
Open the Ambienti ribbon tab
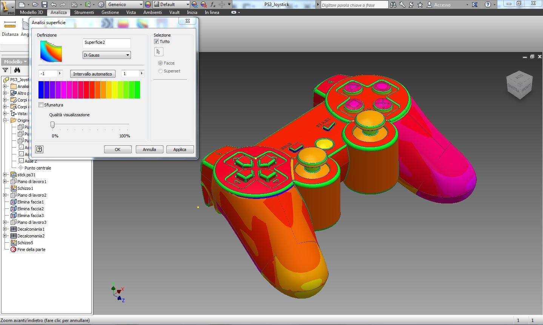click(152, 12)
